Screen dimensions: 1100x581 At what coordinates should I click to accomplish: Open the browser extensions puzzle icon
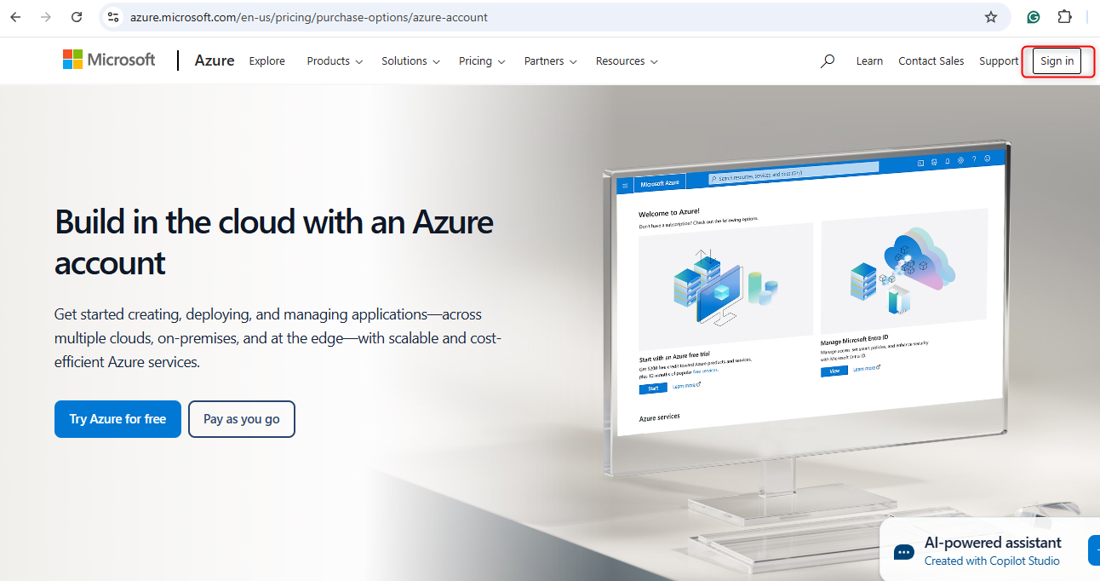click(x=1064, y=17)
